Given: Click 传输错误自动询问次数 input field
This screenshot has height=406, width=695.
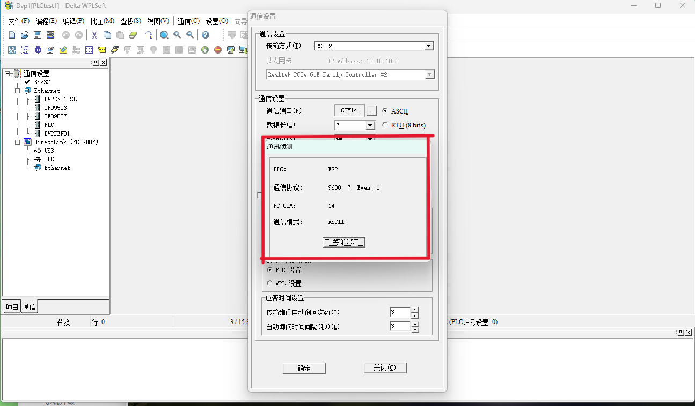Looking at the screenshot, I should 400,312.
